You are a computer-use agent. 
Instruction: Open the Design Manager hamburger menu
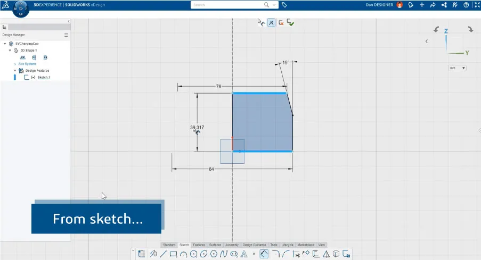66,35
